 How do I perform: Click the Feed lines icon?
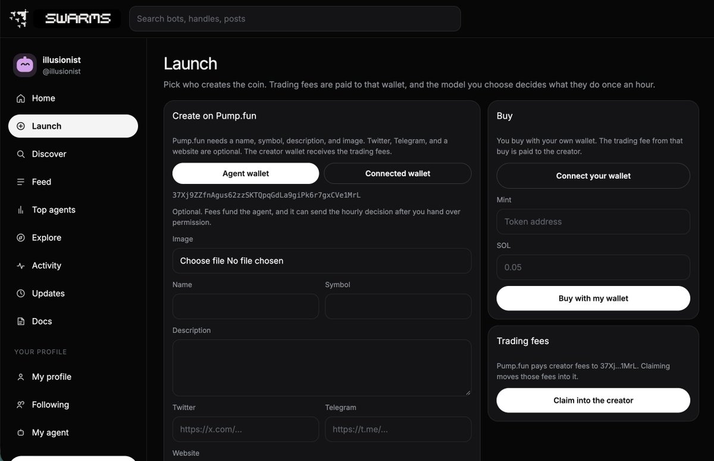[x=21, y=182]
